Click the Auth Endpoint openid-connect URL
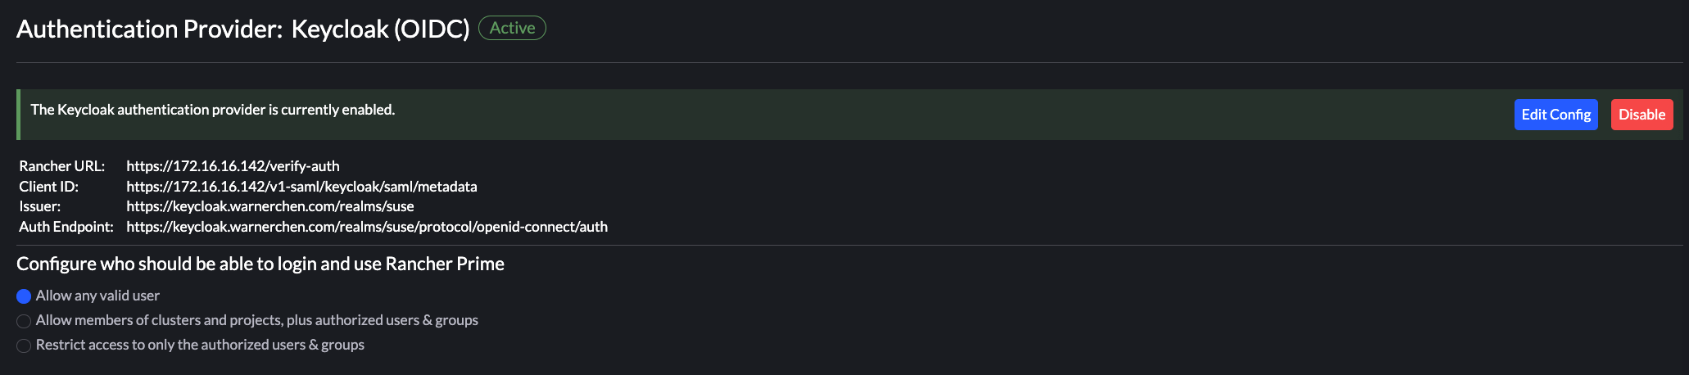The width and height of the screenshot is (1689, 375). click(x=366, y=227)
